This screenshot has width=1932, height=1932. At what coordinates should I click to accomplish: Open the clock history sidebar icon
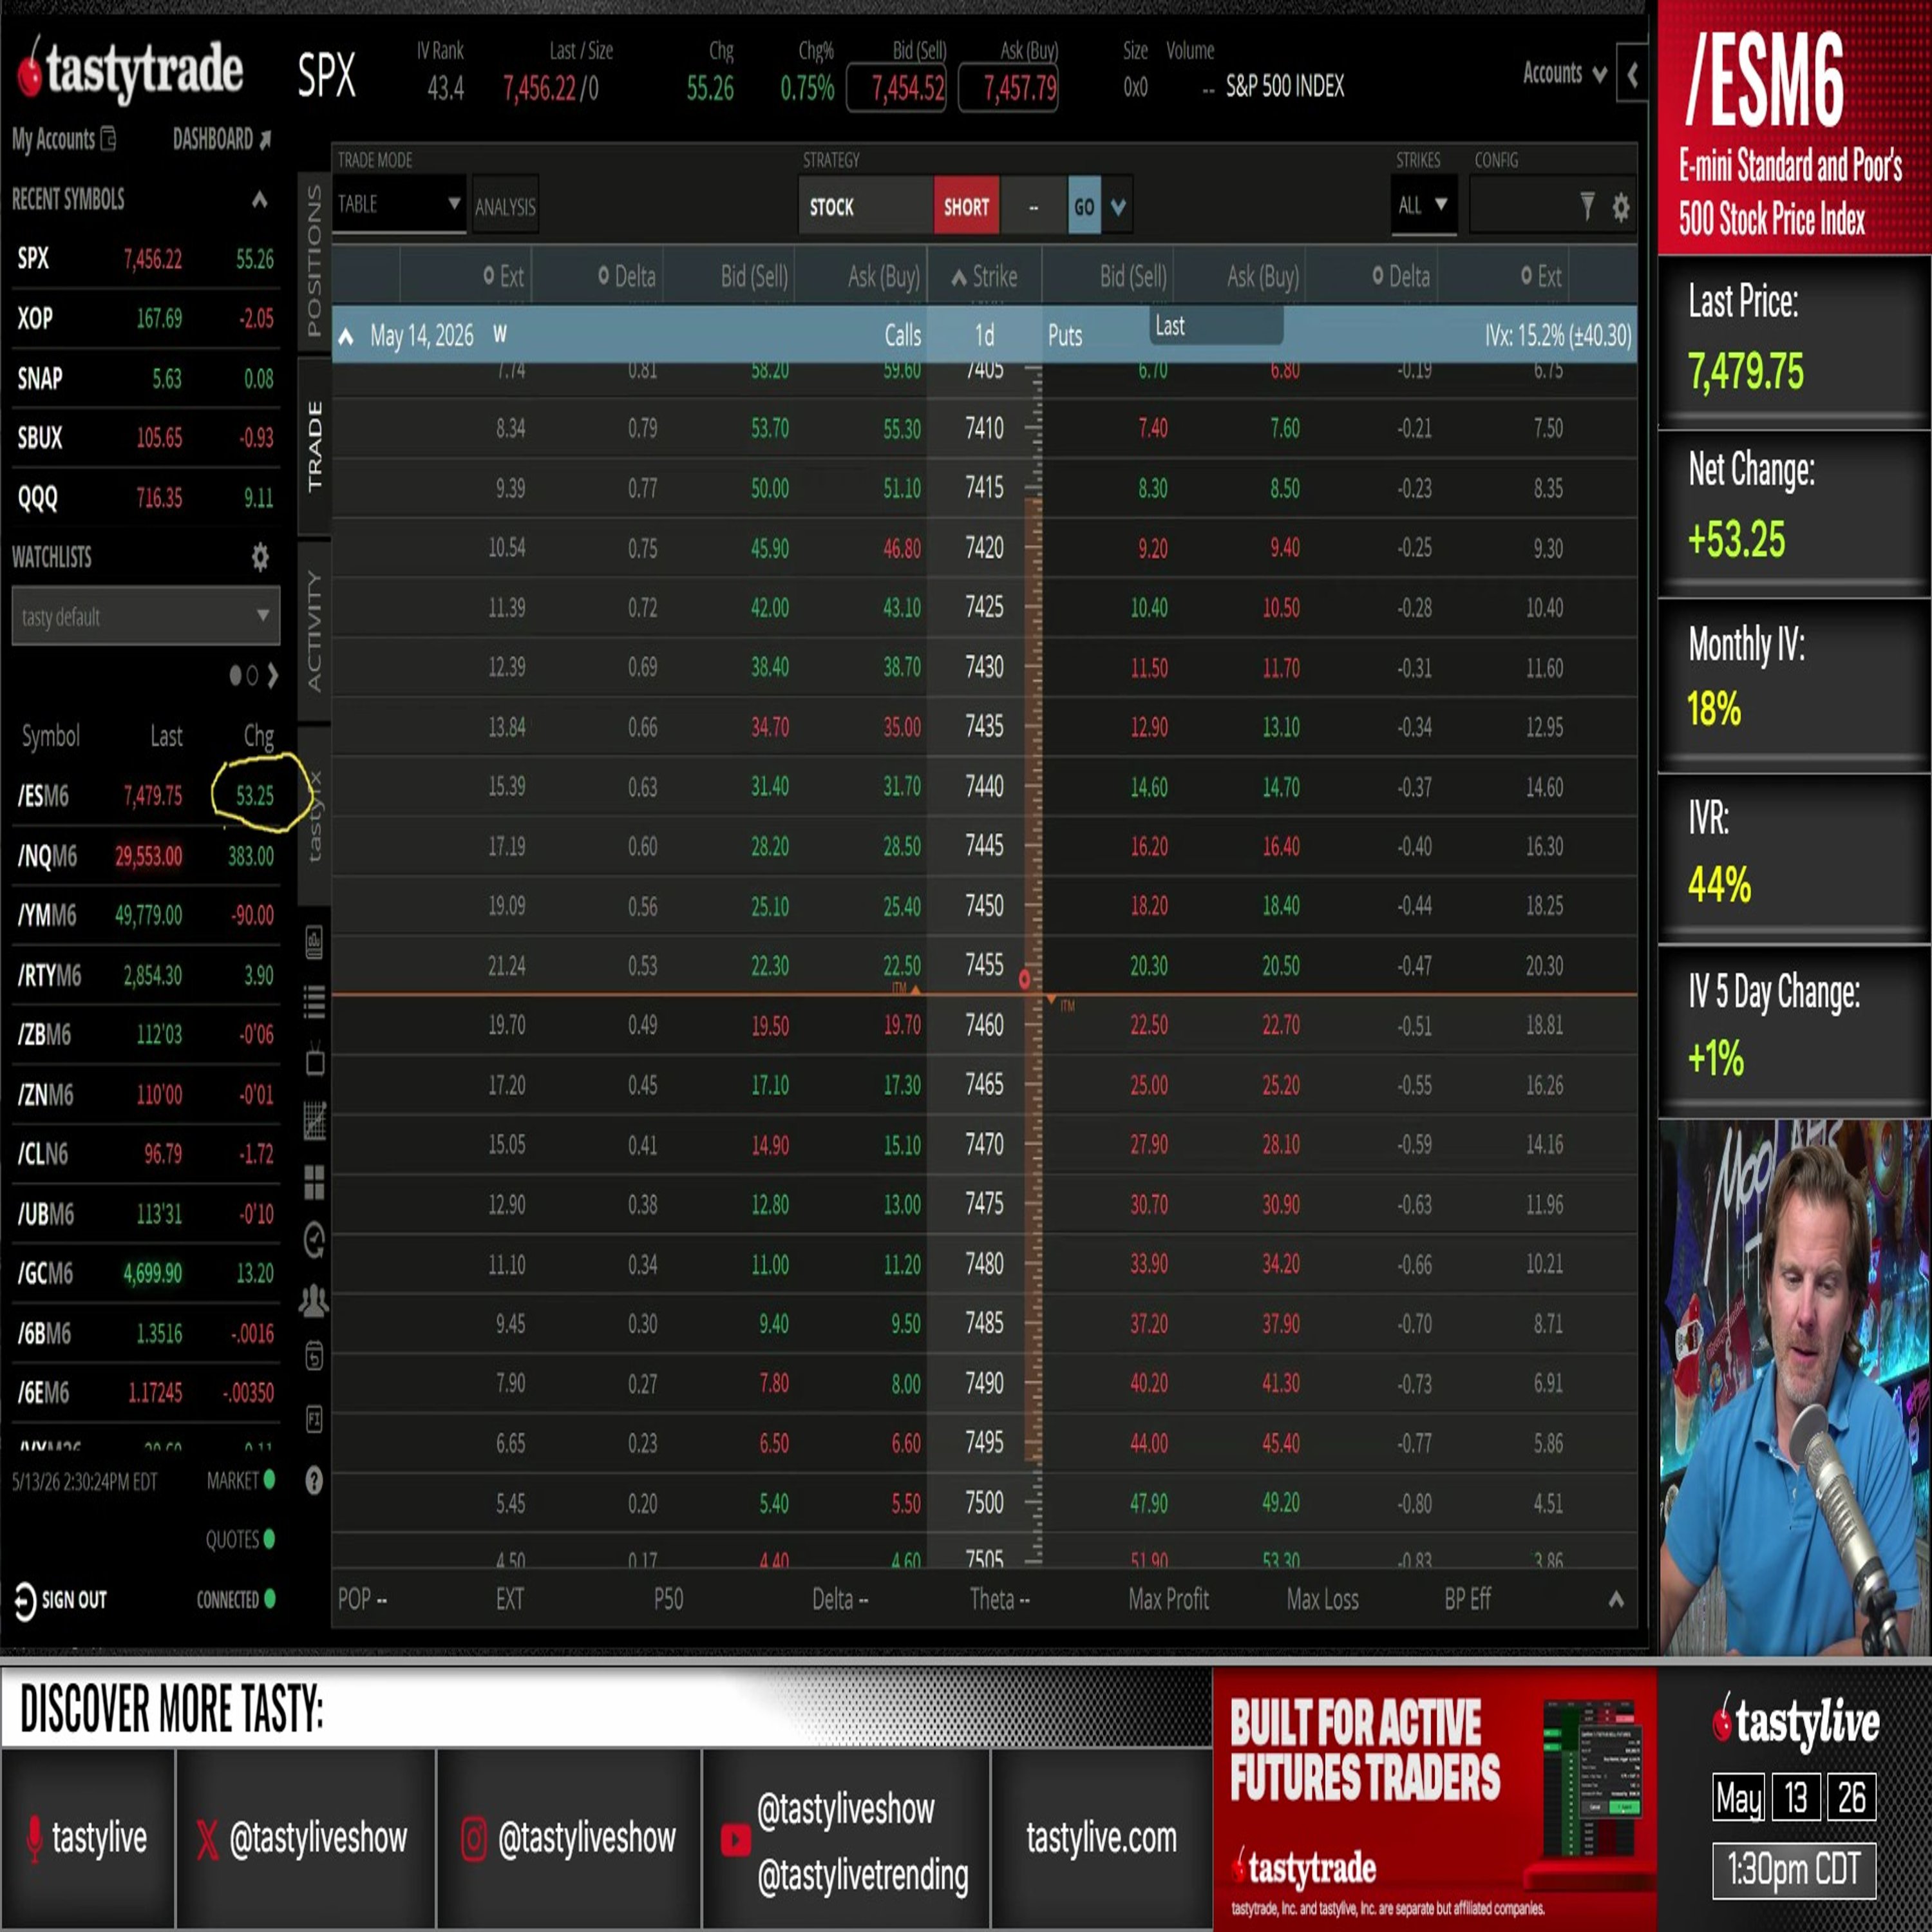click(314, 1241)
